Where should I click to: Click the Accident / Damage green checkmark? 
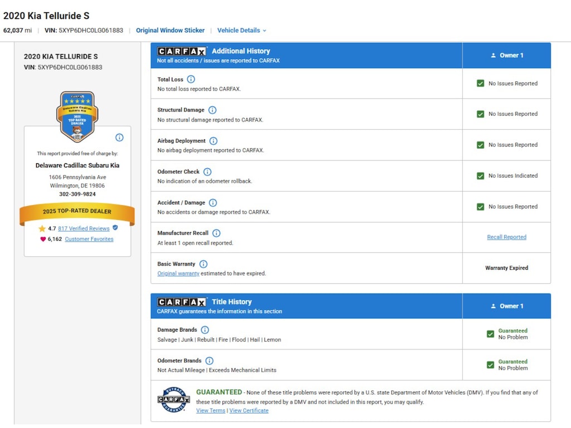coord(481,207)
